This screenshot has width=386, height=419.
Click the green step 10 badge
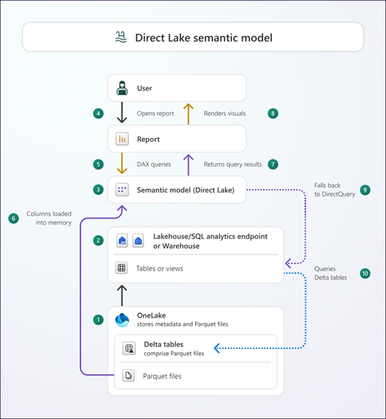[x=365, y=273]
